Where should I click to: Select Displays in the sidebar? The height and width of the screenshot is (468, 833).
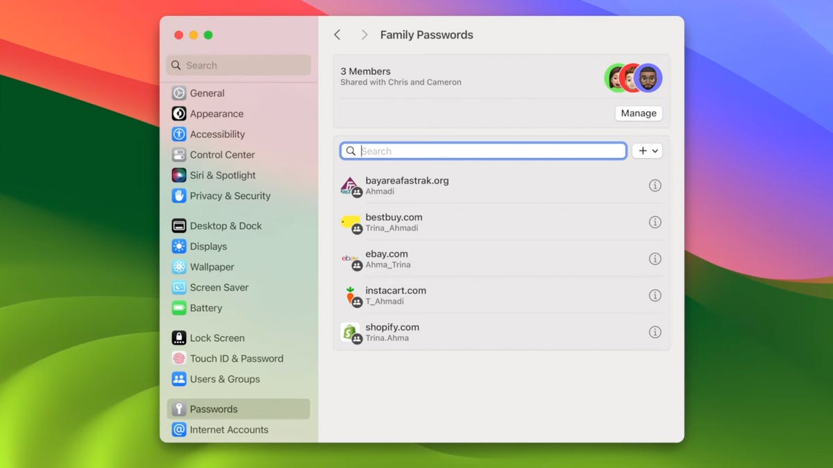pos(179,246)
